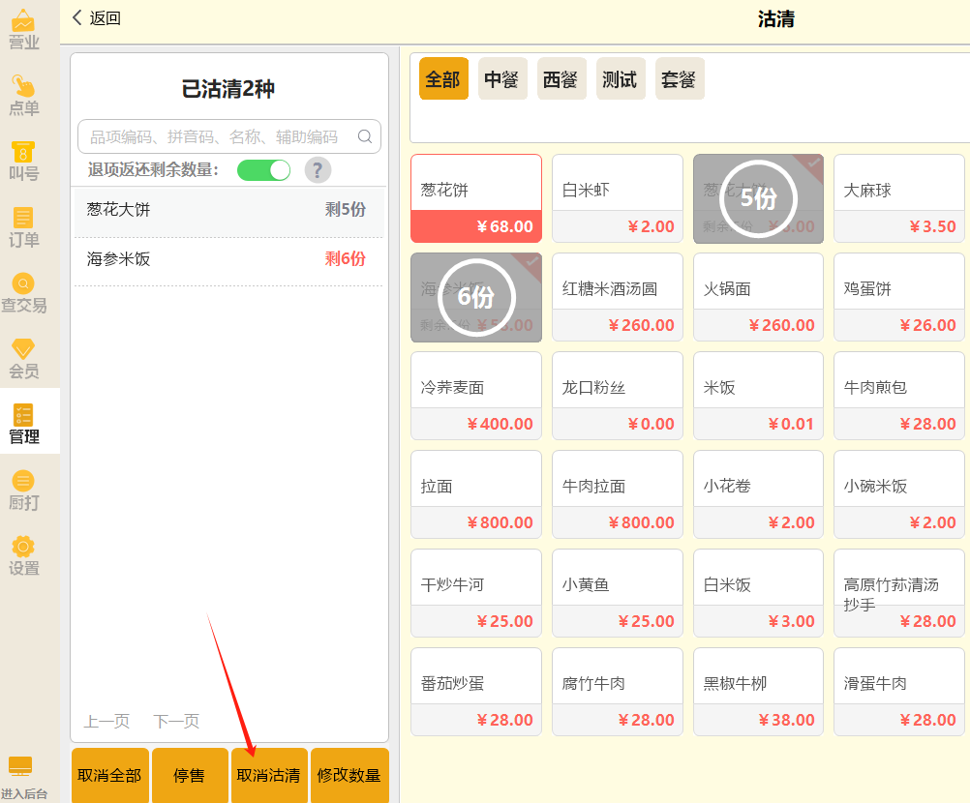Switch to the 测试 category tab
This screenshot has width=970, height=803.
click(x=621, y=78)
